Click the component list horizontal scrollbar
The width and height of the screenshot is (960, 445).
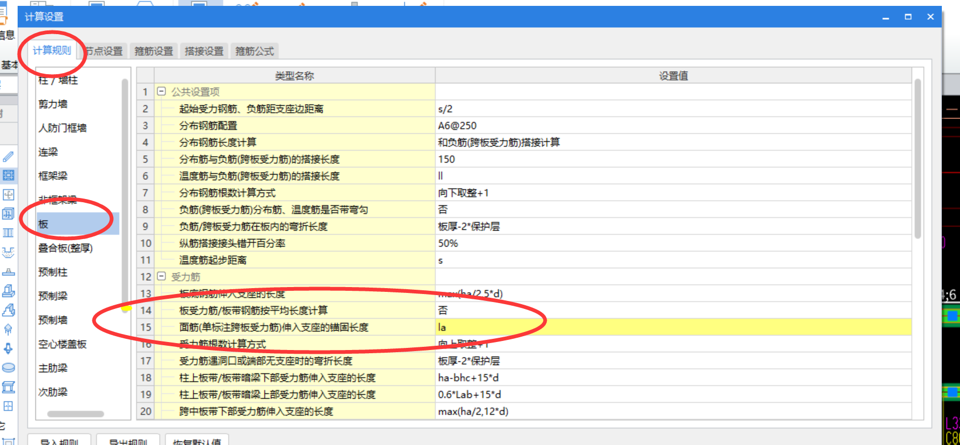pos(75,414)
